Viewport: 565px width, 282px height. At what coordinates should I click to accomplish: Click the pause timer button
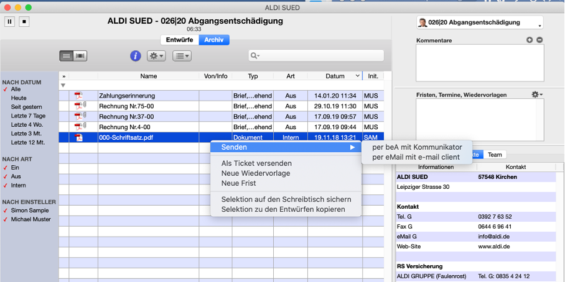point(10,21)
